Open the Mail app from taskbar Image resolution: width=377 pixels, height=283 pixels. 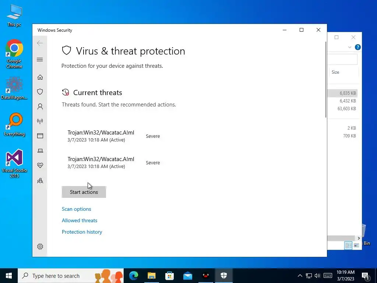coord(187,276)
